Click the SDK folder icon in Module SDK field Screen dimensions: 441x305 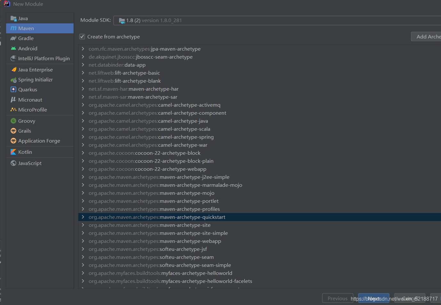[122, 21]
